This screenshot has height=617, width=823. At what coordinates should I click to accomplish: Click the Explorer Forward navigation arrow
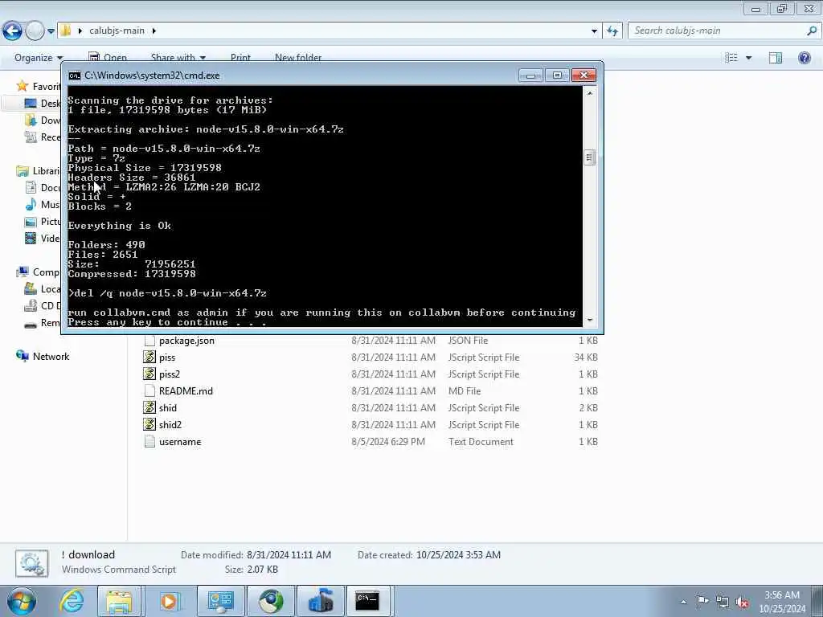click(35, 31)
